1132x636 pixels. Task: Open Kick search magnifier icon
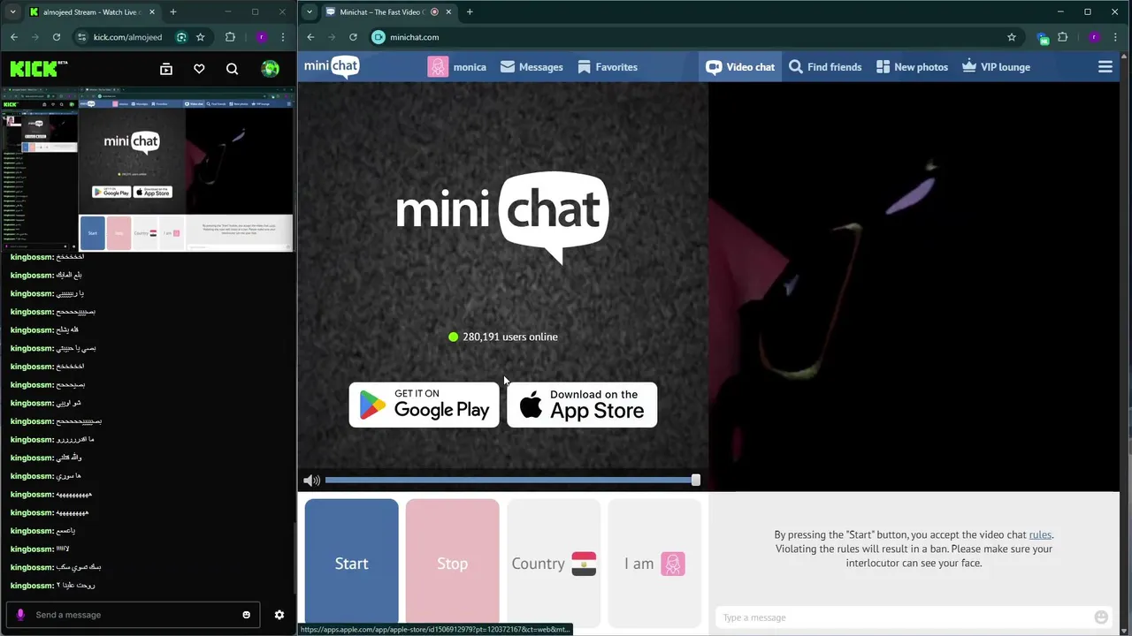[232, 69]
